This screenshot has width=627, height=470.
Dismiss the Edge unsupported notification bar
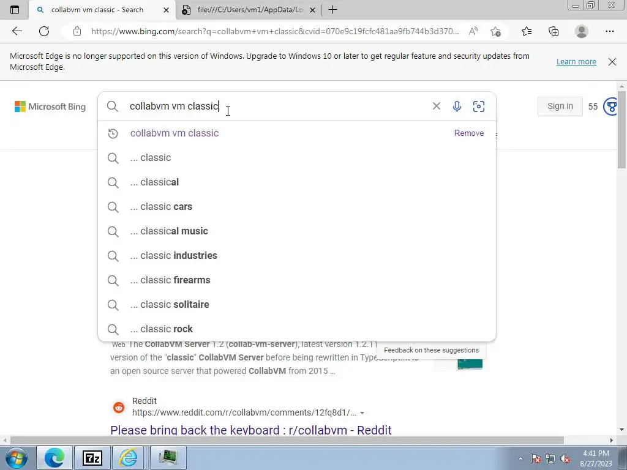pos(612,62)
